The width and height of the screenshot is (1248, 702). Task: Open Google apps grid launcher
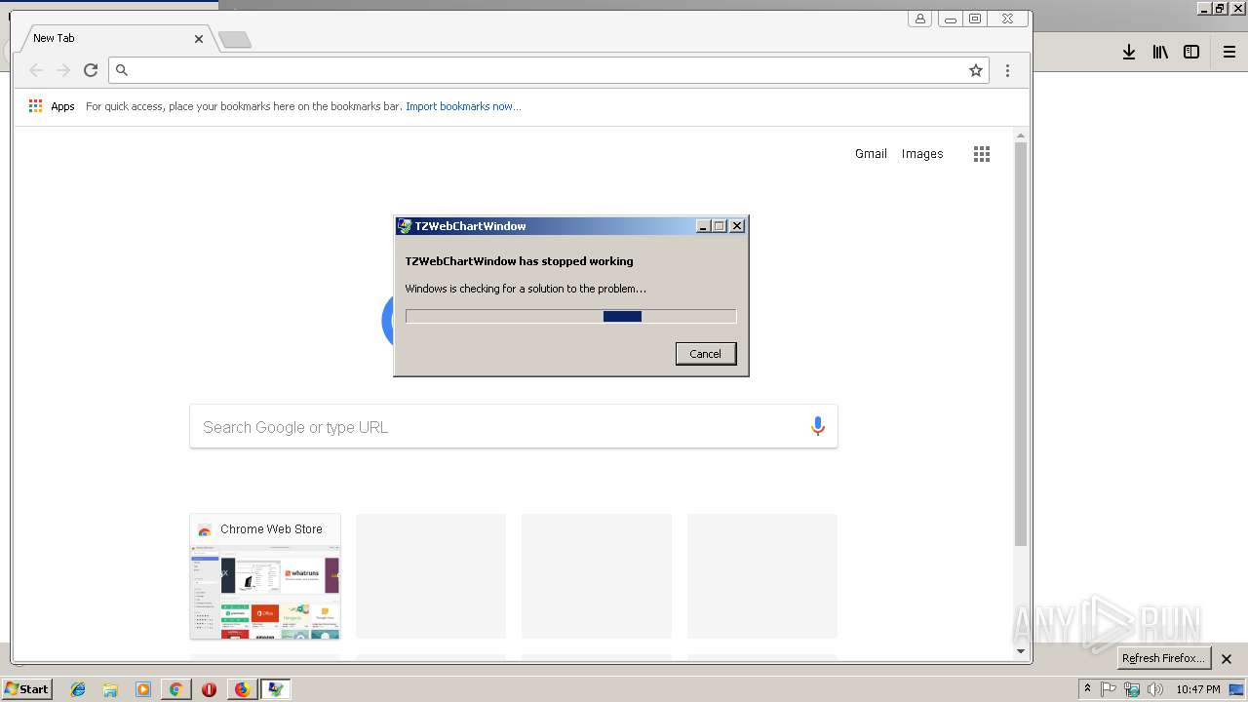click(982, 154)
